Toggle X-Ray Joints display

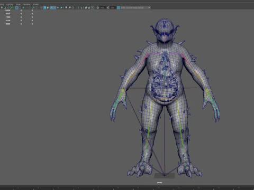click(93, 7)
